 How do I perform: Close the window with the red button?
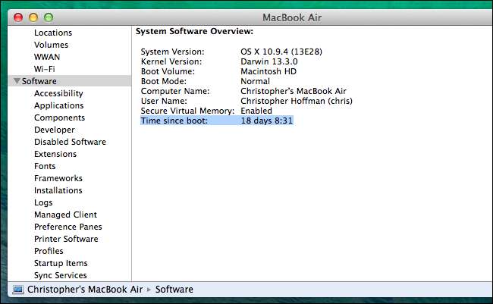pos(18,17)
